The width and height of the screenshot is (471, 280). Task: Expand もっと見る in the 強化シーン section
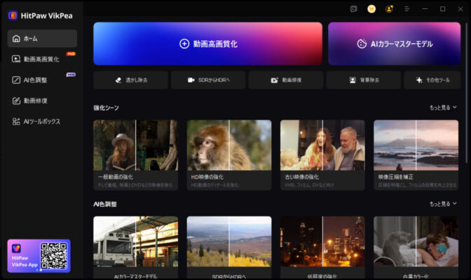point(443,107)
